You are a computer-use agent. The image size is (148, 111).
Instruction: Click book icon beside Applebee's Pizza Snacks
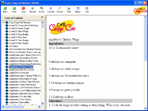(x=7, y=99)
